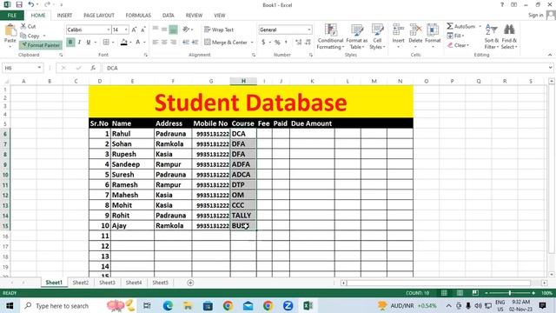Toggle Underline formatting

pyautogui.click(x=89, y=43)
